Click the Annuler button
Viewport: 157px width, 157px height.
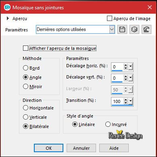click(81, 148)
